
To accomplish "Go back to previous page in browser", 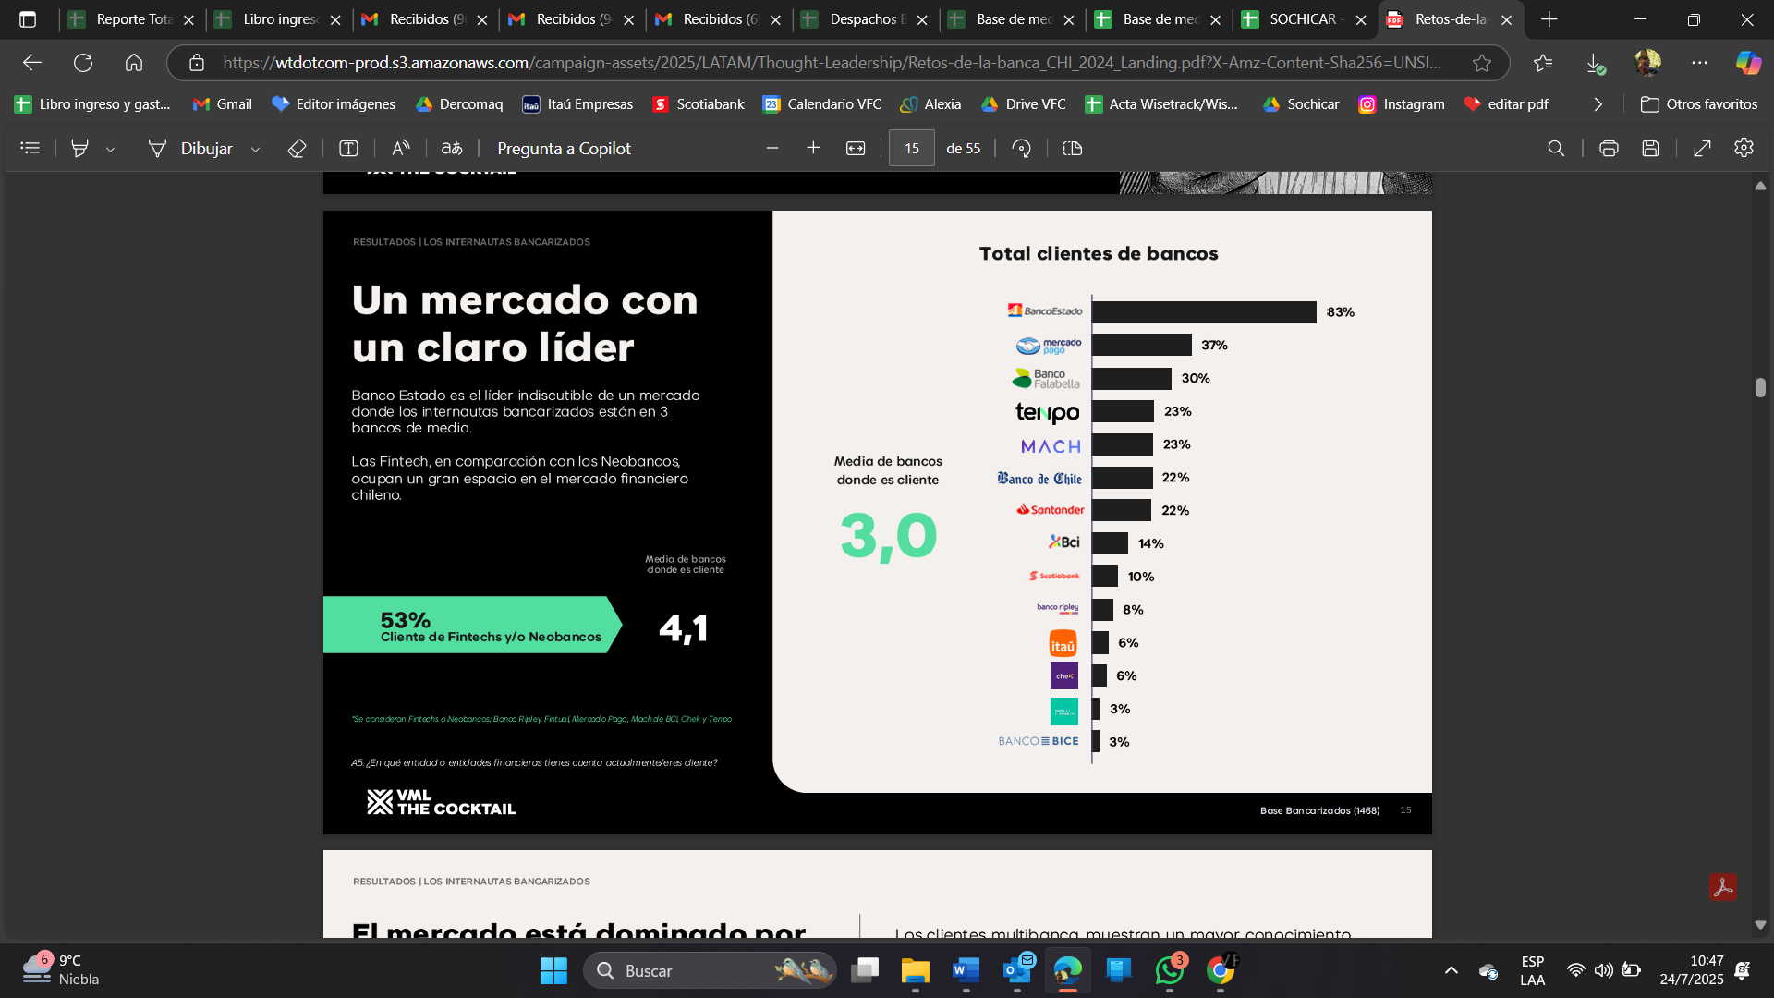I will tap(32, 63).
